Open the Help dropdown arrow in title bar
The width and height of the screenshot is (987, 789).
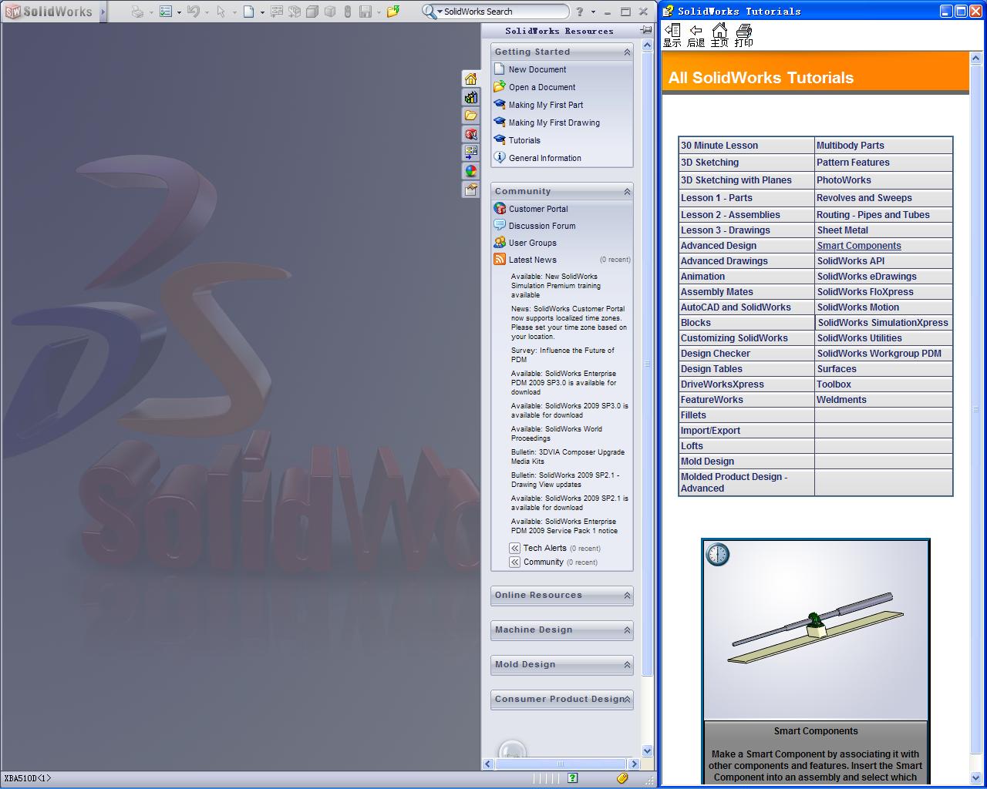593,12
